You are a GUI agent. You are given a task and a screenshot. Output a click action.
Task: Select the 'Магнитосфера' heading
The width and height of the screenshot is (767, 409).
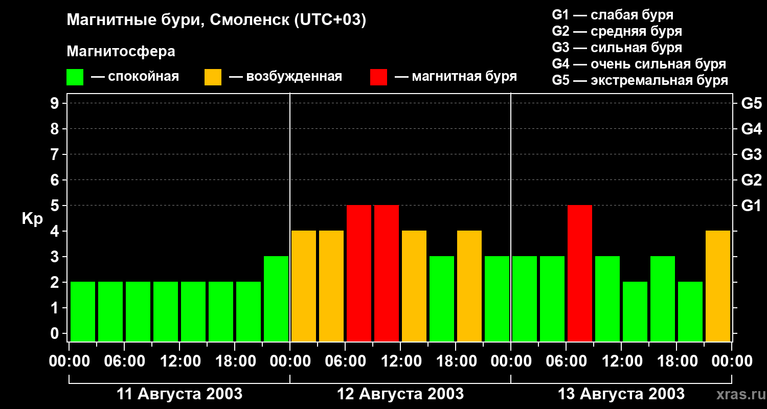pos(121,52)
